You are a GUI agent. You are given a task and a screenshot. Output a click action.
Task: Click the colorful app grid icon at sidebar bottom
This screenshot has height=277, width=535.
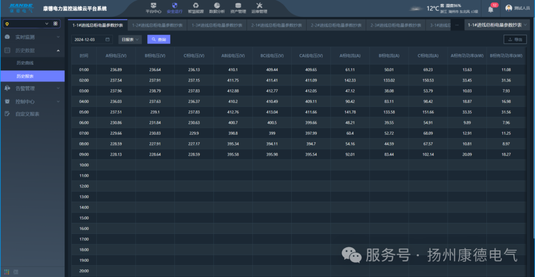coord(7,272)
